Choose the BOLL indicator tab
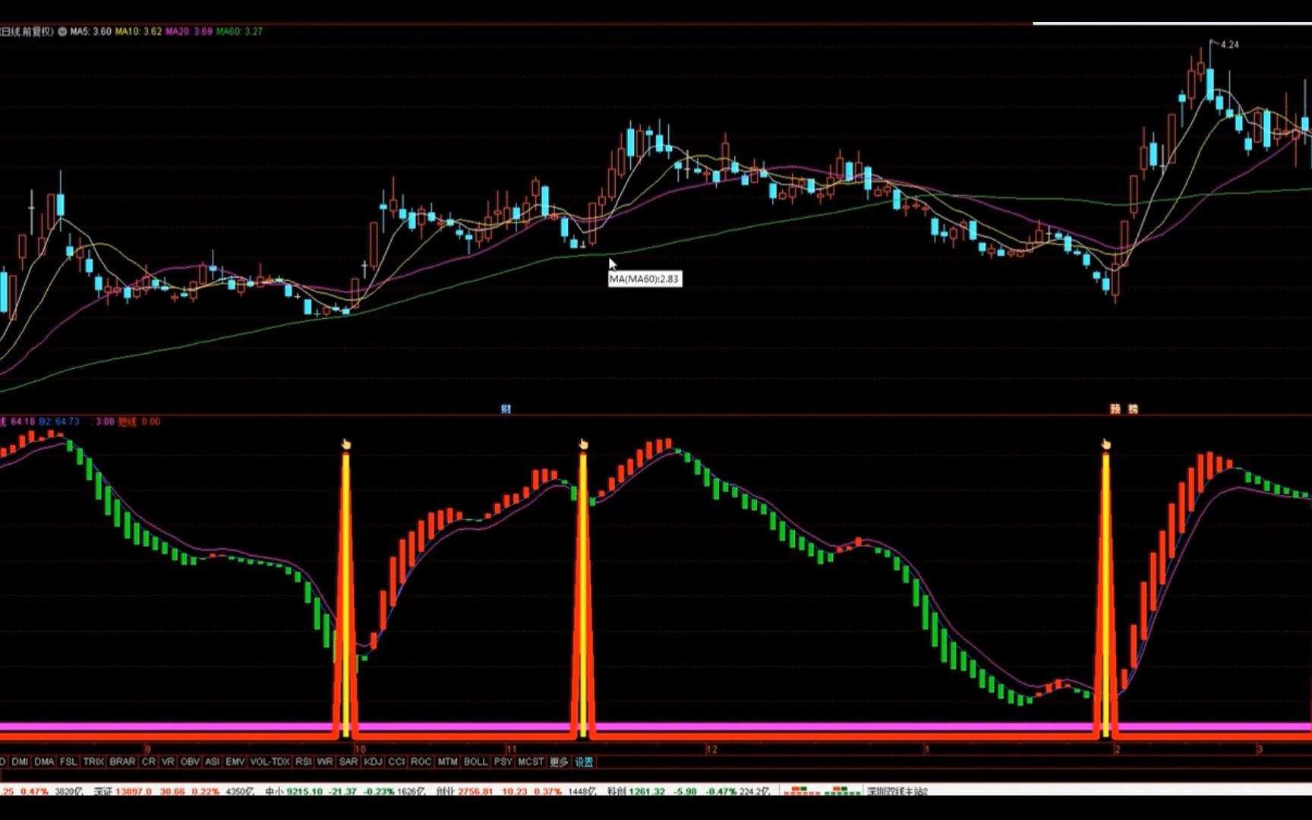 pos(475,762)
